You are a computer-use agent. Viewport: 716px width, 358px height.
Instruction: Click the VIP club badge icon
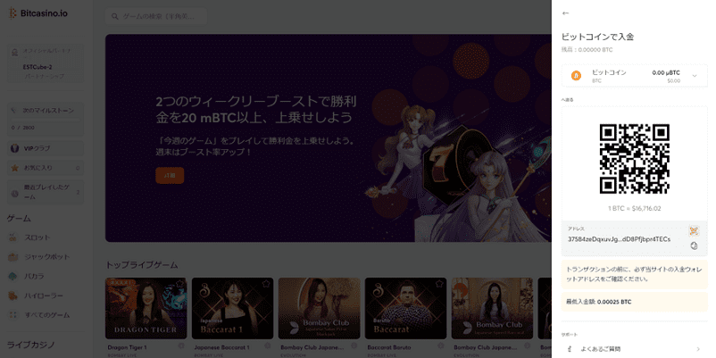pyautogui.click(x=14, y=148)
